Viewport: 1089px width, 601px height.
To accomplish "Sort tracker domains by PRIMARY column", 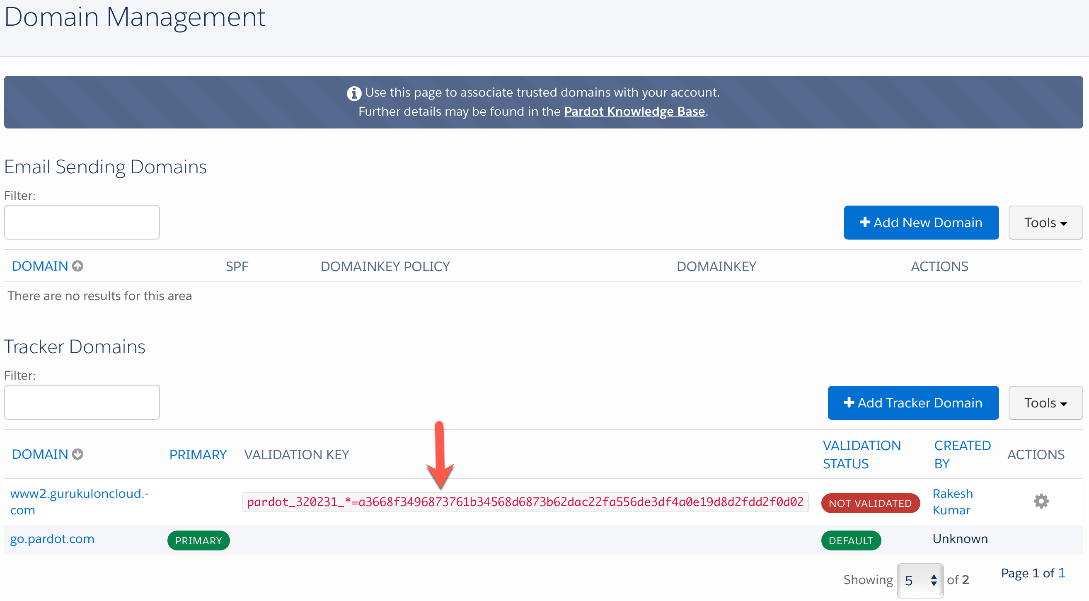I will tap(198, 455).
